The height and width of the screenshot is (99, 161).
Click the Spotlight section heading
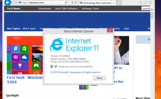point(12,95)
